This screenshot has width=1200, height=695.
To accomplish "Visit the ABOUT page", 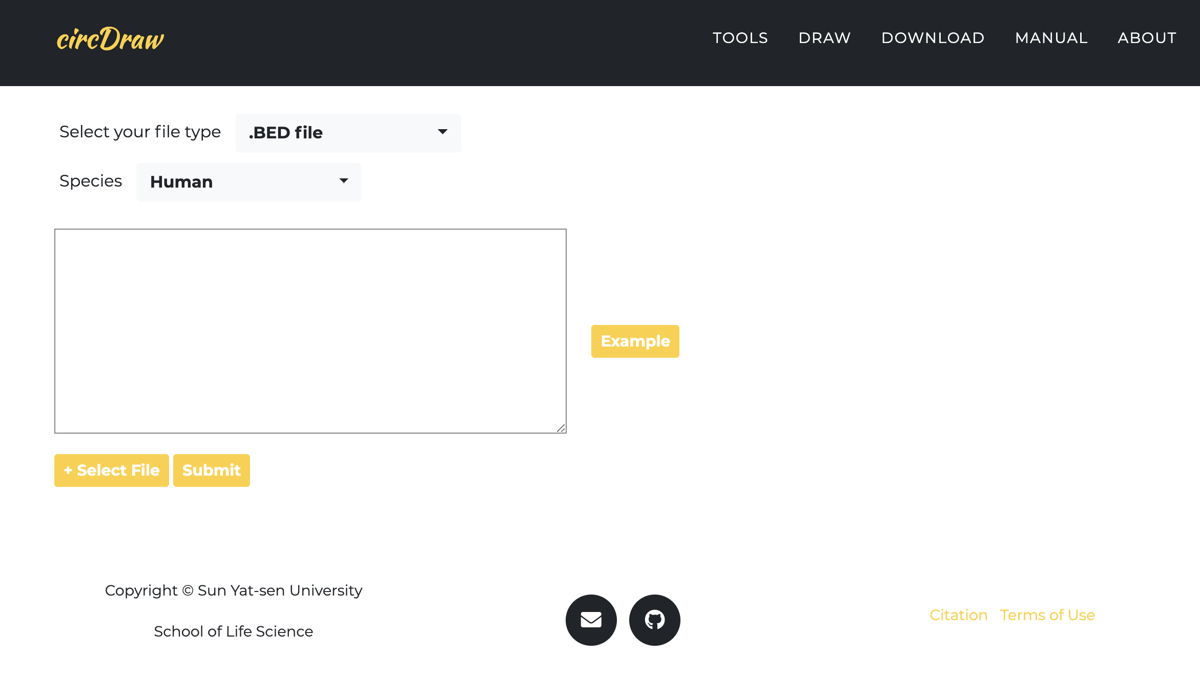I will click(x=1147, y=38).
